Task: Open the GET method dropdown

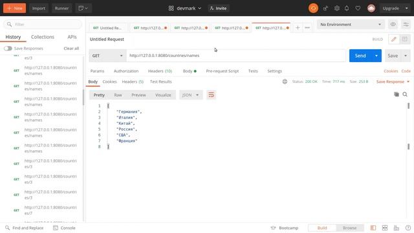Action: (107, 56)
